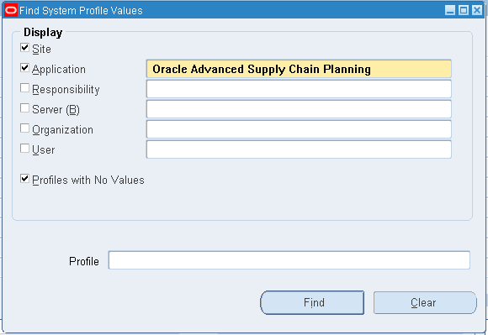Click the Display group heading

coord(43,32)
